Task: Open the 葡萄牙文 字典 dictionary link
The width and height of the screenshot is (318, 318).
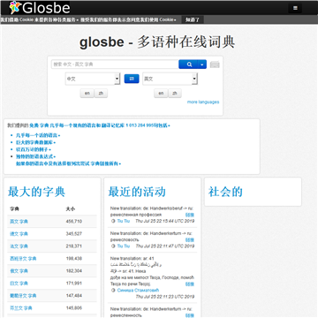Action: pos(23,296)
